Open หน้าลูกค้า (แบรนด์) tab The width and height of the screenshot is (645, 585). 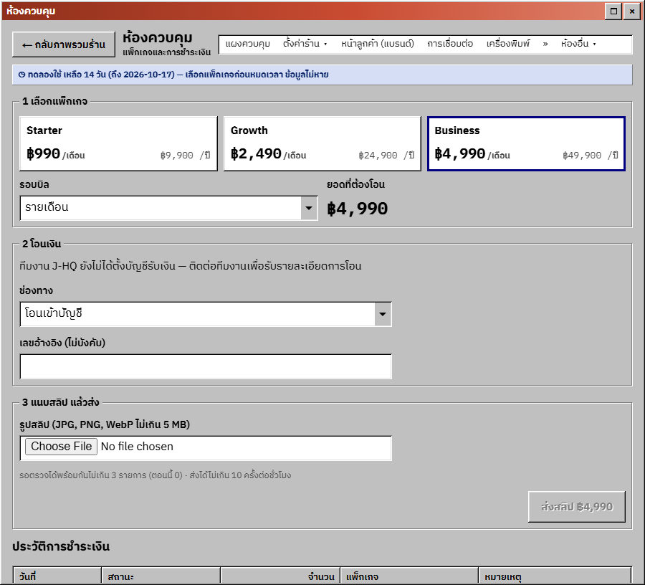tap(377, 44)
